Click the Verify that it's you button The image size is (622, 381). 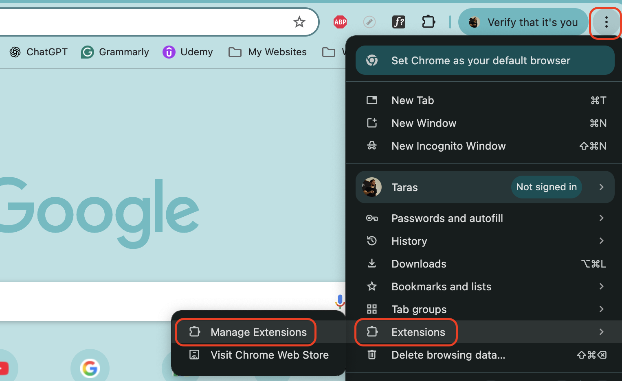click(523, 22)
